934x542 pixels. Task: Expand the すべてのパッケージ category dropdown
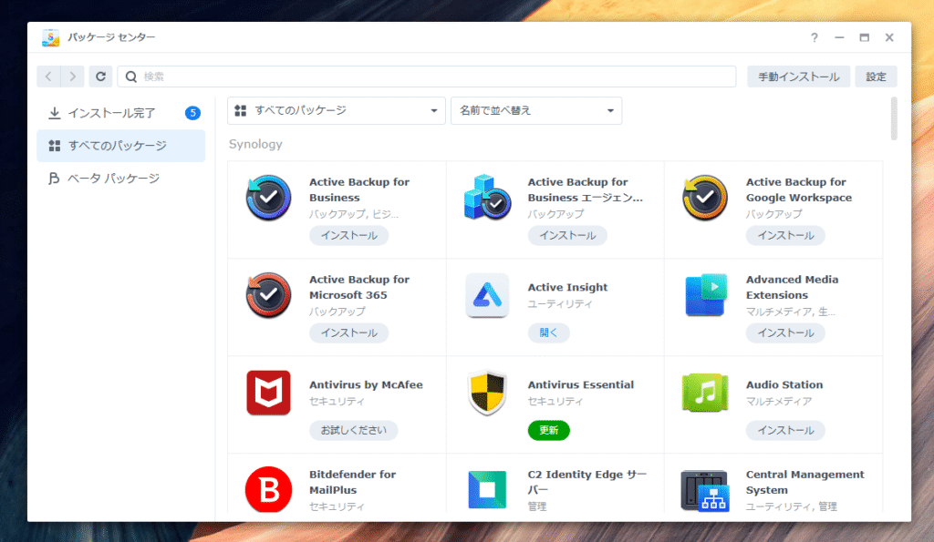tap(337, 110)
